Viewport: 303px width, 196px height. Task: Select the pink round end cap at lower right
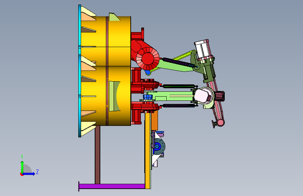221,123
